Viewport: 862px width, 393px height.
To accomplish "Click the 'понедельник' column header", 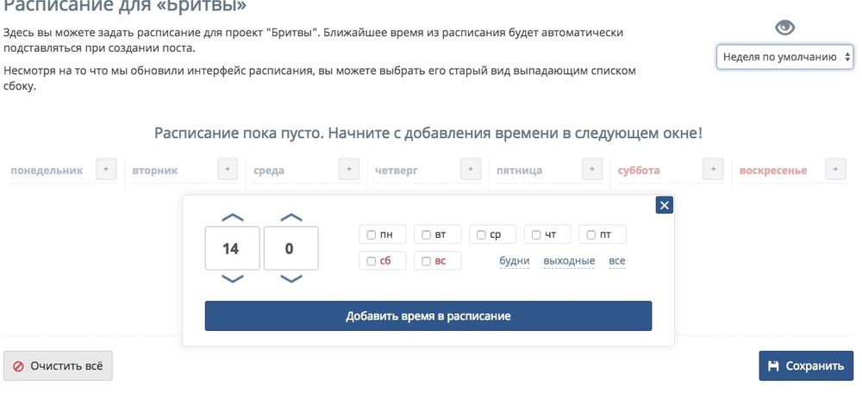I will click(x=47, y=171).
